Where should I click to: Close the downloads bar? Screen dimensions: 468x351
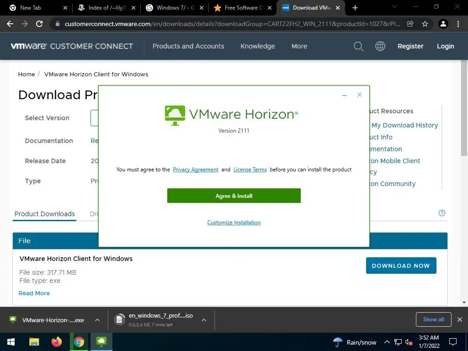pos(460,319)
